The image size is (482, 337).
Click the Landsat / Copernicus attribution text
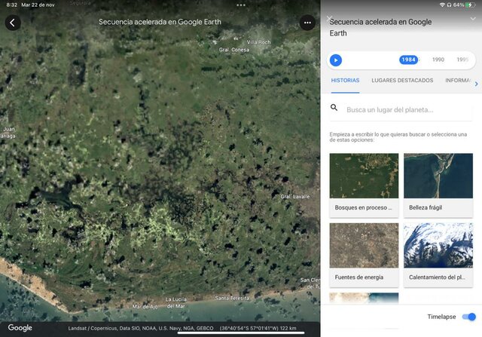[141, 328]
